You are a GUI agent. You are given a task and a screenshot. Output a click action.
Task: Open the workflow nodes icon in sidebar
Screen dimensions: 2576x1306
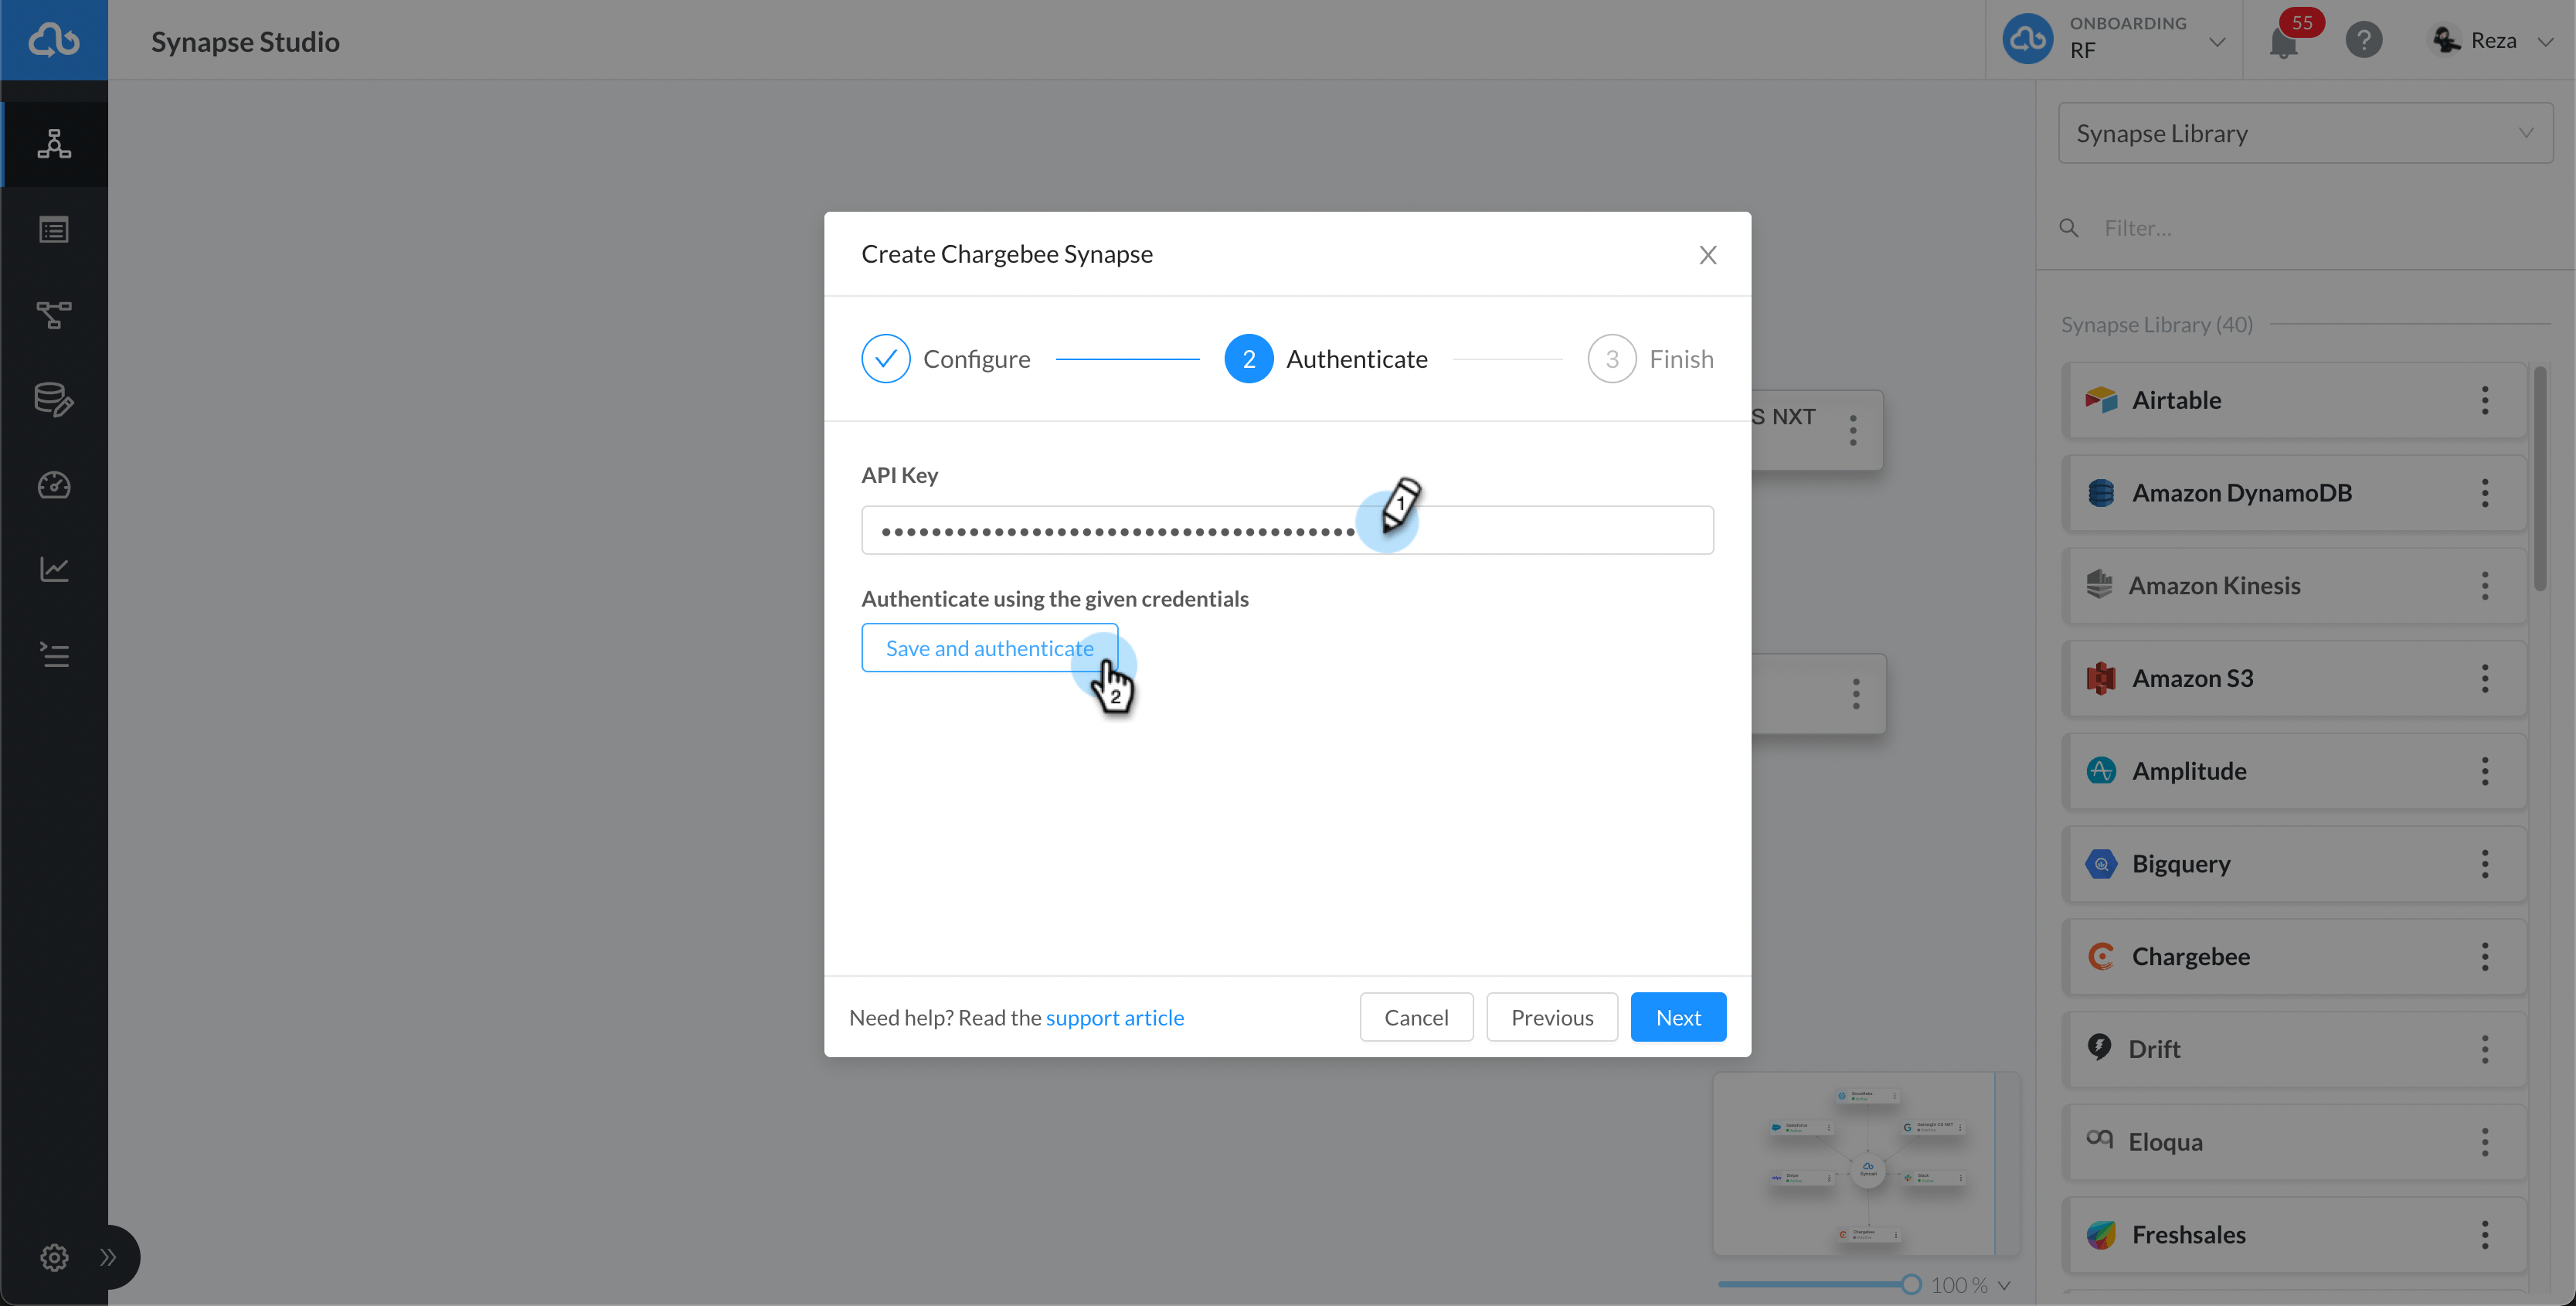point(54,315)
